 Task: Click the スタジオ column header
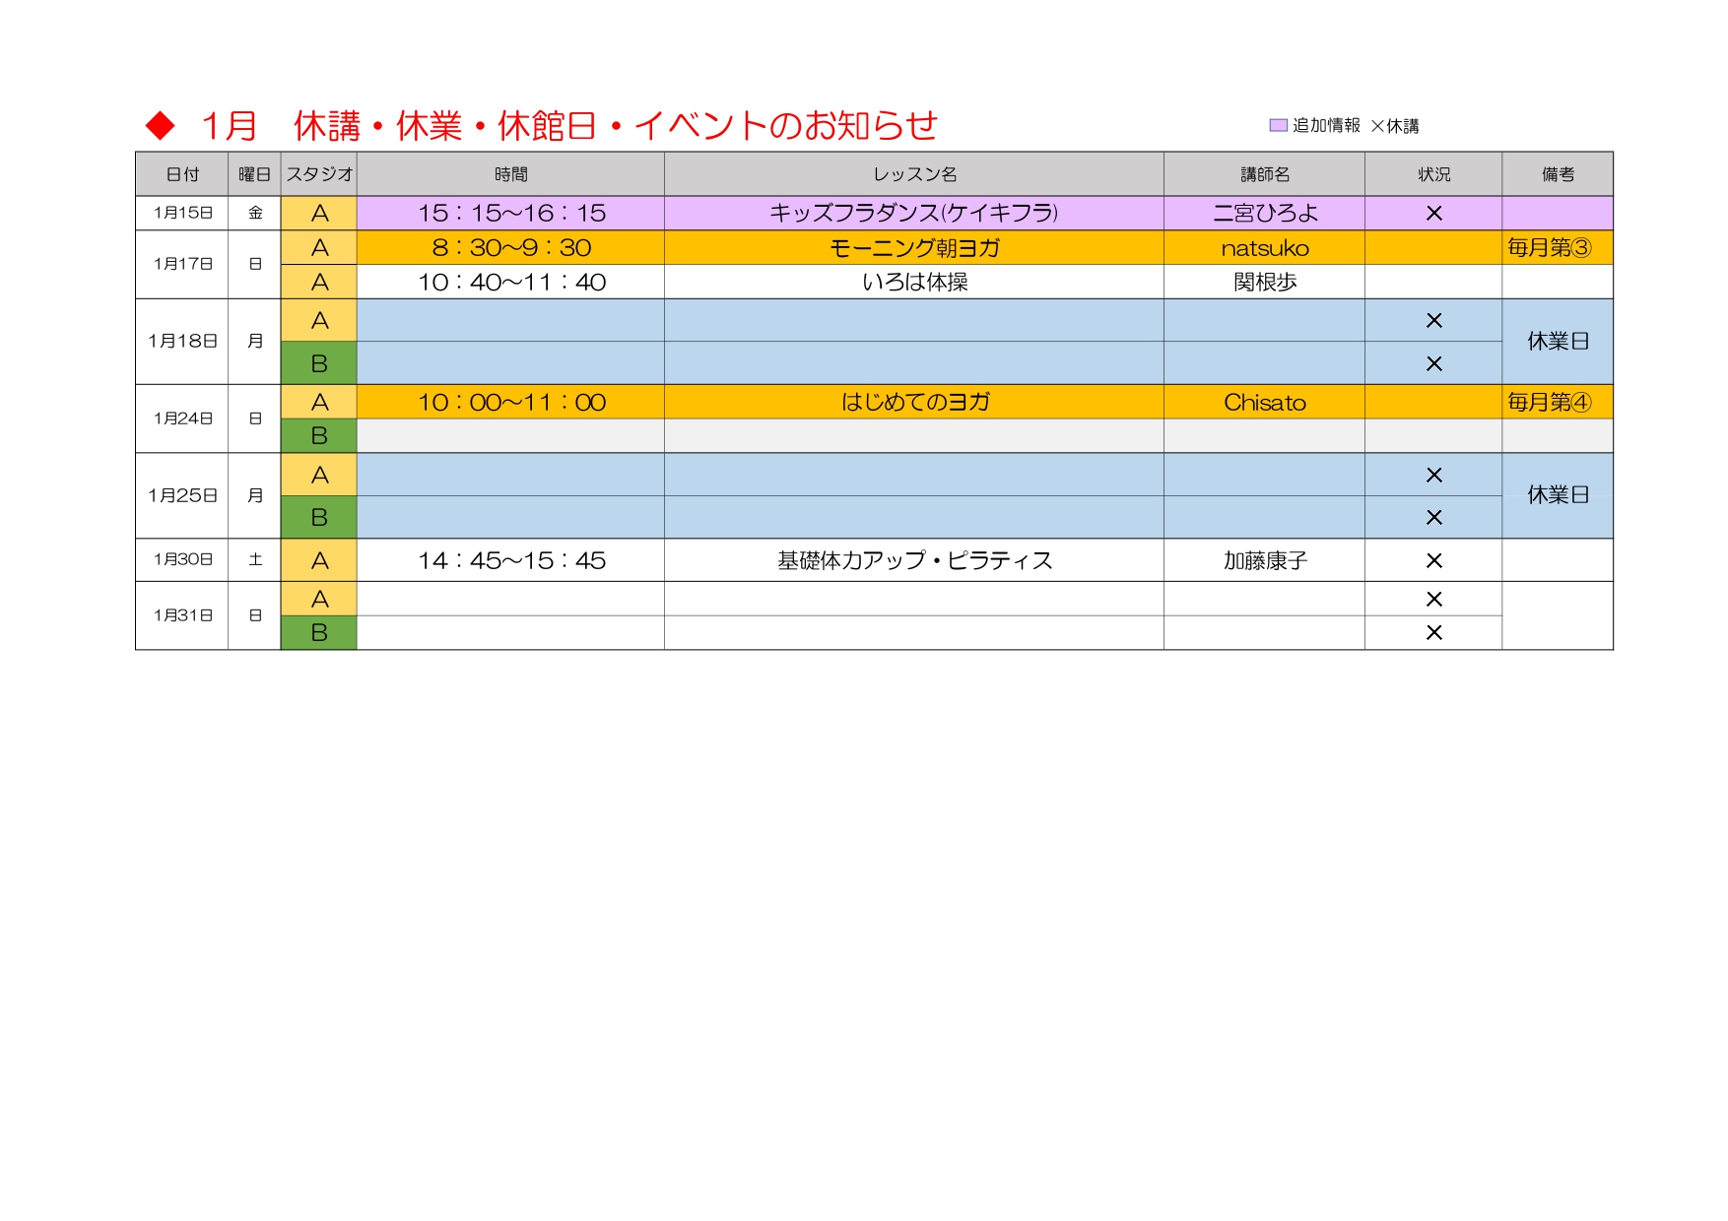[319, 174]
